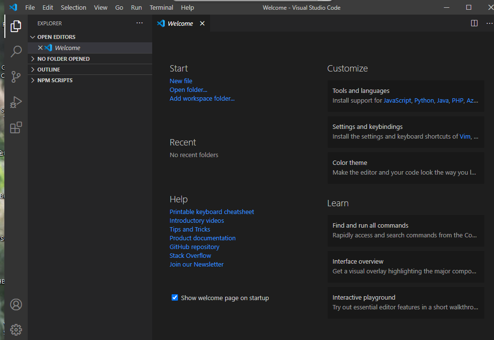494x340 pixels.
Task: Open Product documentation link
Action: point(202,238)
